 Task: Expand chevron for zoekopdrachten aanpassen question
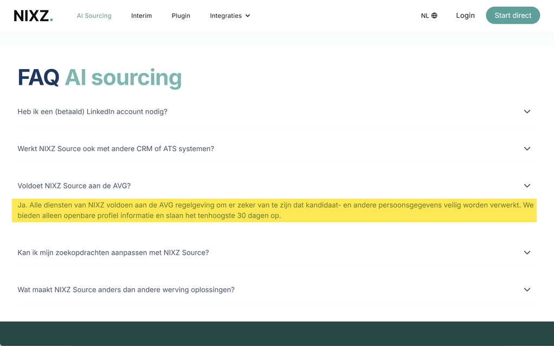pos(527,253)
